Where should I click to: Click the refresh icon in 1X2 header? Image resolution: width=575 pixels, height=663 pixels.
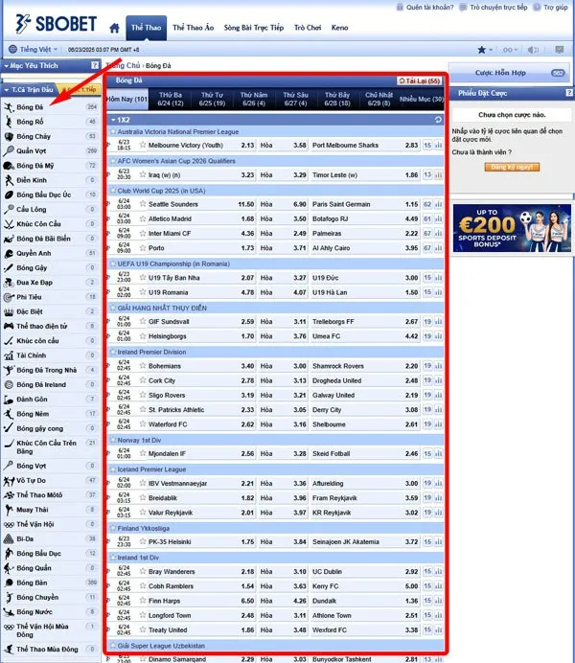[439, 120]
